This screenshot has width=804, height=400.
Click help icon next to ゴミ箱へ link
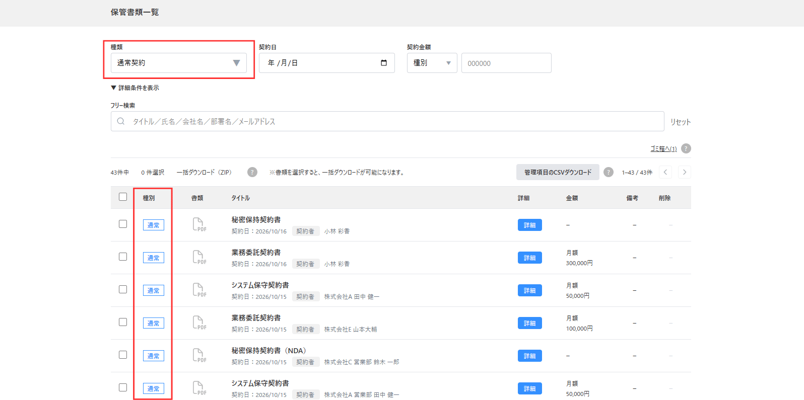pos(686,148)
